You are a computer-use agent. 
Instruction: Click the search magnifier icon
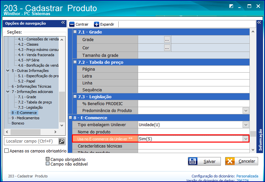tap(62, 141)
